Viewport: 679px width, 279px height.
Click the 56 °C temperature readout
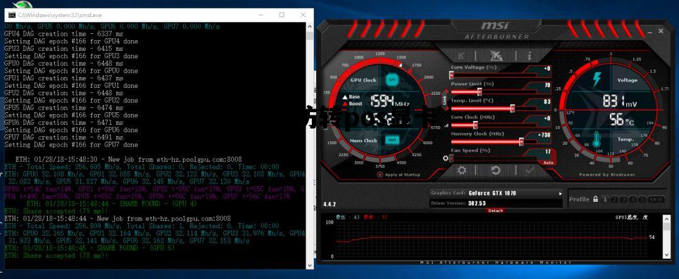(621, 120)
